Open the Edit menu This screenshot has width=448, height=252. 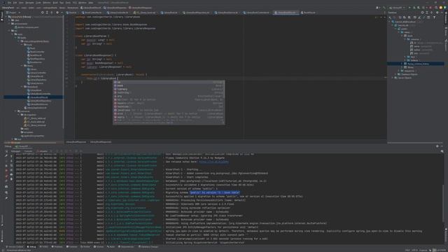(15, 3)
